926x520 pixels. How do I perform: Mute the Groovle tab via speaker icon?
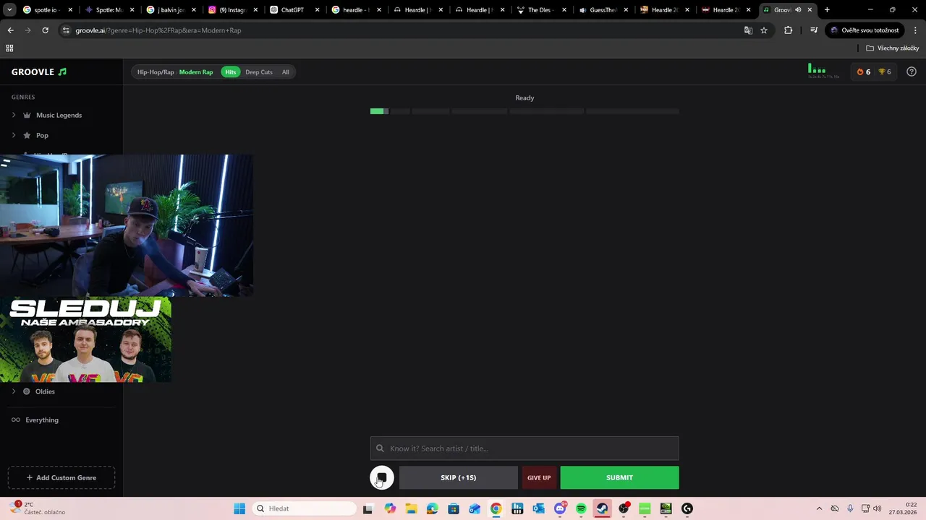click(798, 10)
